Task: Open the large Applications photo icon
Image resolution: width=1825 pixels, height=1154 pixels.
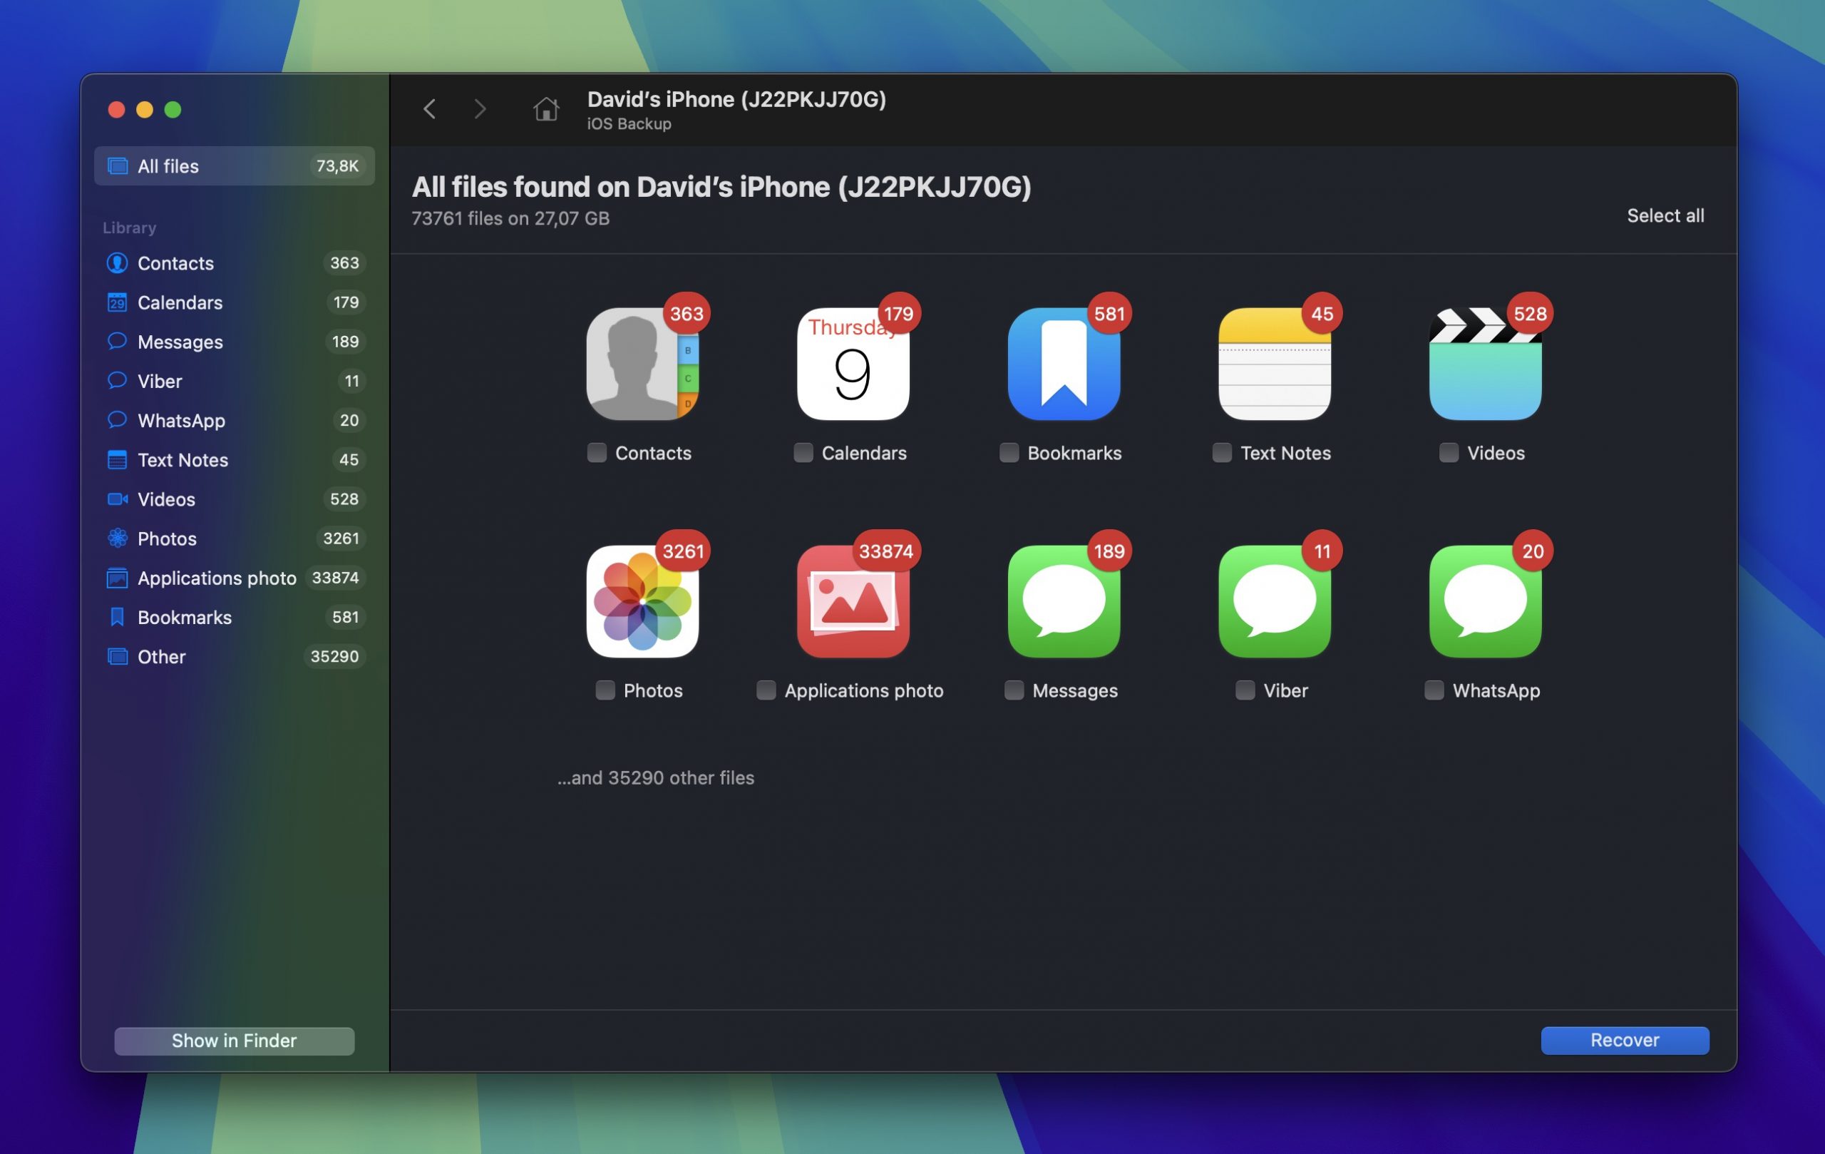Action: pyautogui.click(x=853, y=601)
